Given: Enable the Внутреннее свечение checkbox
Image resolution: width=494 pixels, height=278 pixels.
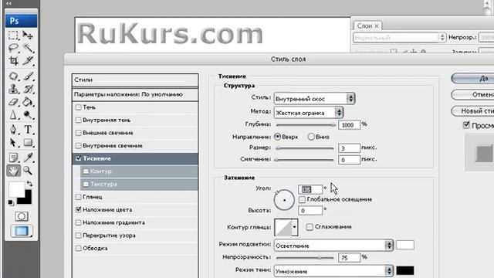Looking at the screenshot, I should coord(79,146).
